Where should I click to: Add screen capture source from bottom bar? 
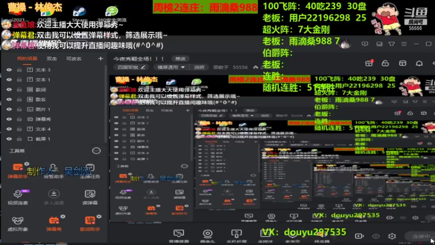click(x=179, y=236)
